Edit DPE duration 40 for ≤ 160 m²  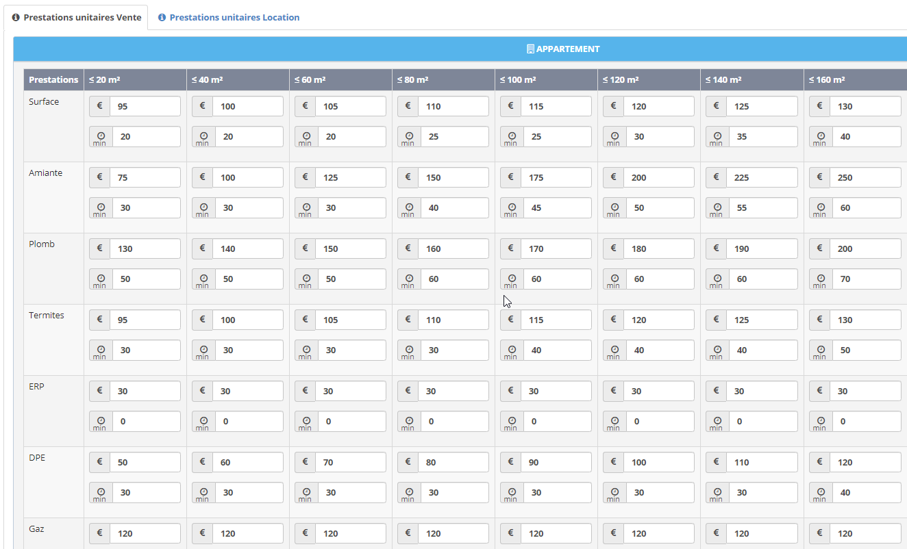(865, 492)
